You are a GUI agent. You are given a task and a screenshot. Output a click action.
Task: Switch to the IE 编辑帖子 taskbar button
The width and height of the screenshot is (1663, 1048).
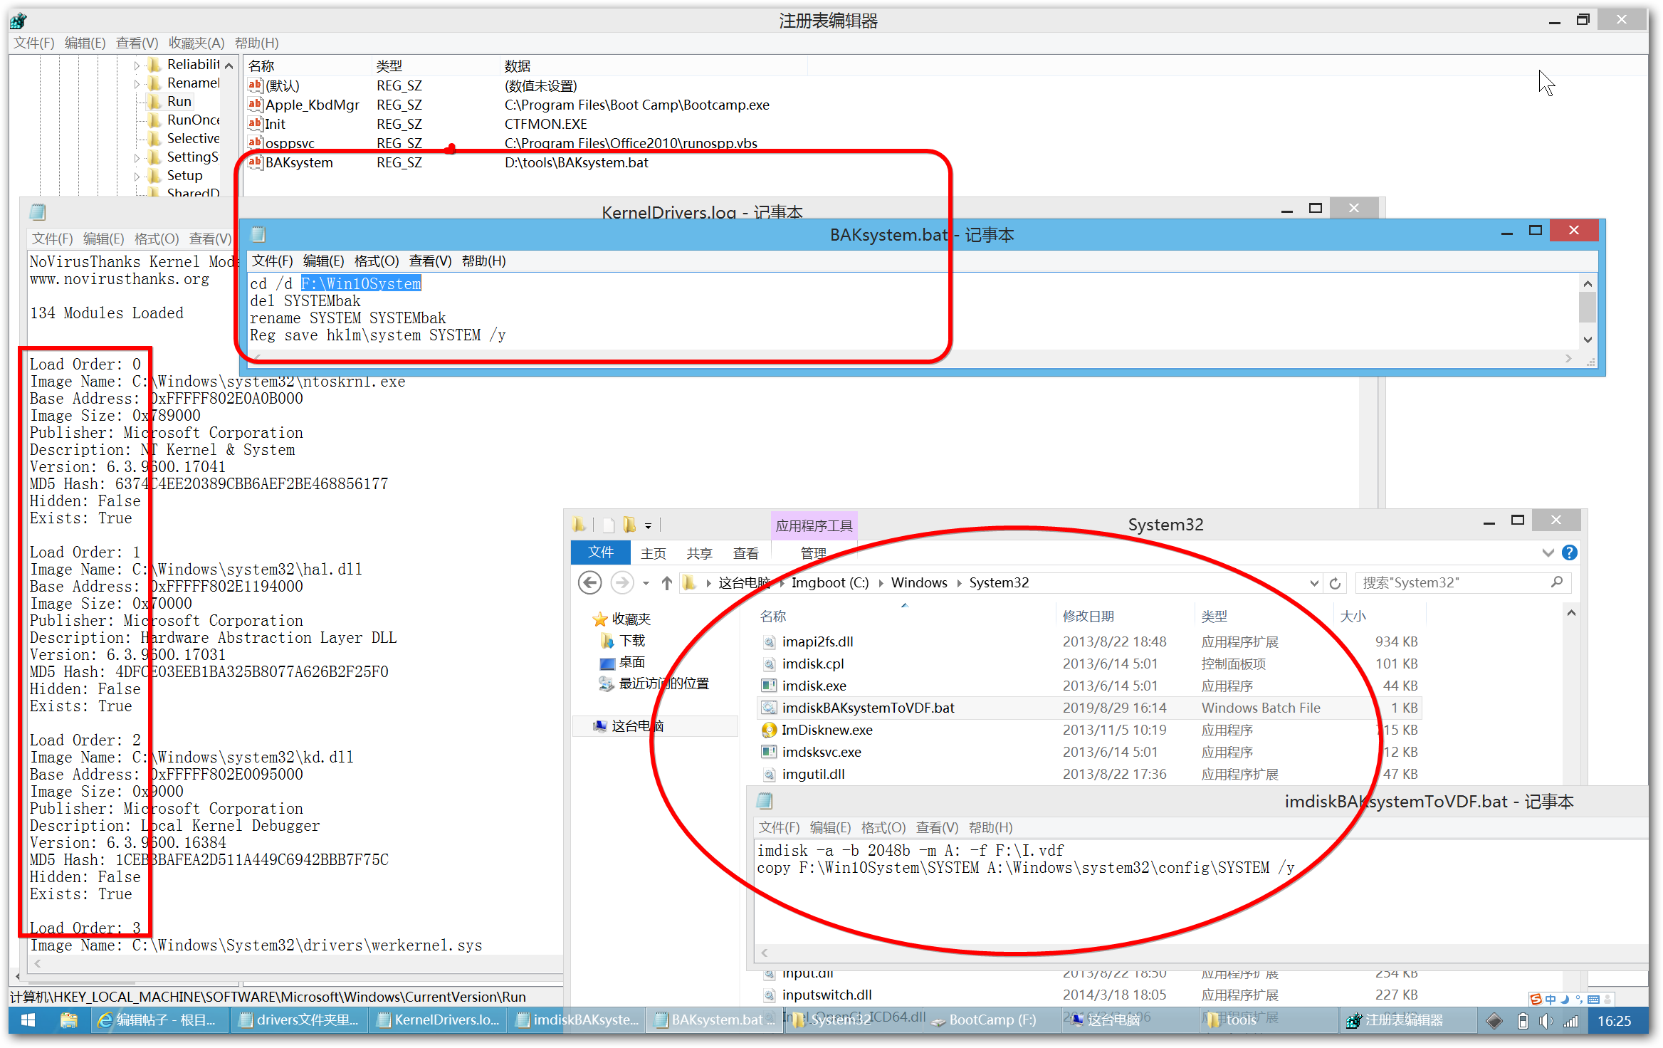pos(162,1020)
